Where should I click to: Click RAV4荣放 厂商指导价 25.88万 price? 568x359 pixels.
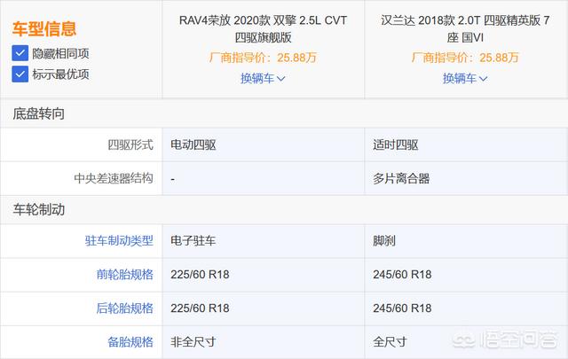coord(263,58)
